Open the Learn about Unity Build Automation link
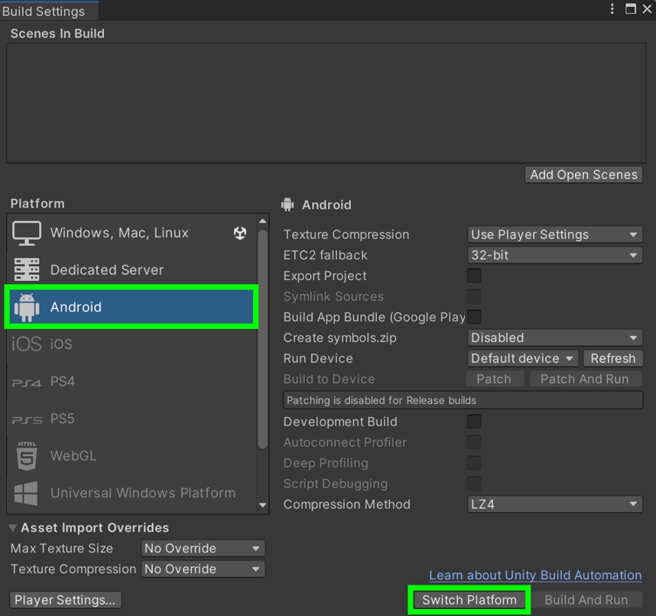Screen dimensions: 656x616 point(535,575)
